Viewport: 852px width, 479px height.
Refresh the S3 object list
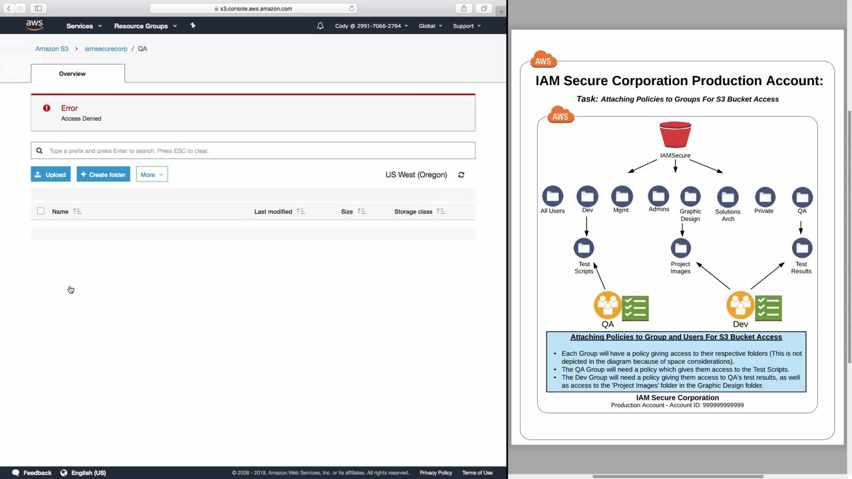[461, 175]
